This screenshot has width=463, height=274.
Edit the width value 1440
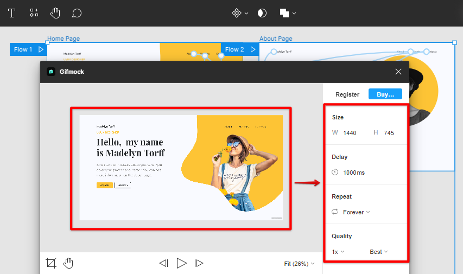350,133
